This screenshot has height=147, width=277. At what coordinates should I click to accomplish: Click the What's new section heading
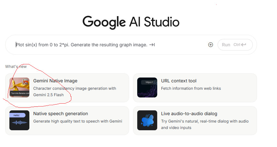16,67
